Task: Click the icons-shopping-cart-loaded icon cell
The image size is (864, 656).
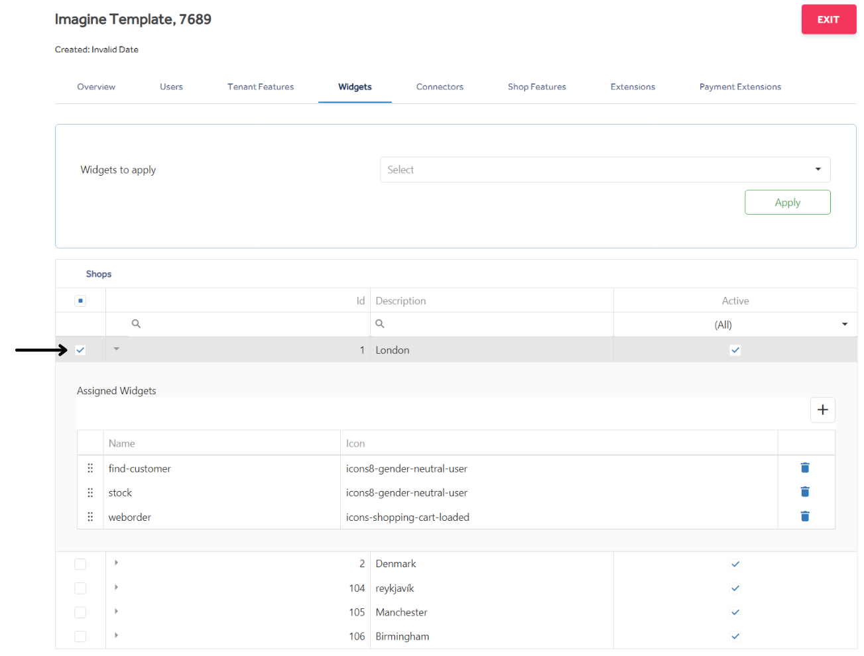Action: pyautogui.click(x=559, y=517)
